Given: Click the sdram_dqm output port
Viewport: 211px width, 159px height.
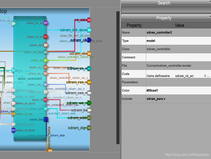Looking at the screenshot, I should (89, 128).
